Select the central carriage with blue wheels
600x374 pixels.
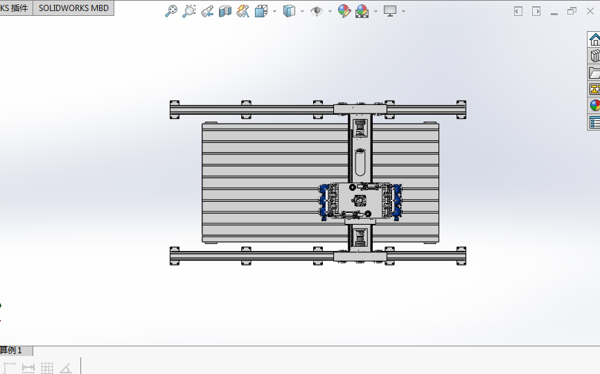click(x=360, y=201)
